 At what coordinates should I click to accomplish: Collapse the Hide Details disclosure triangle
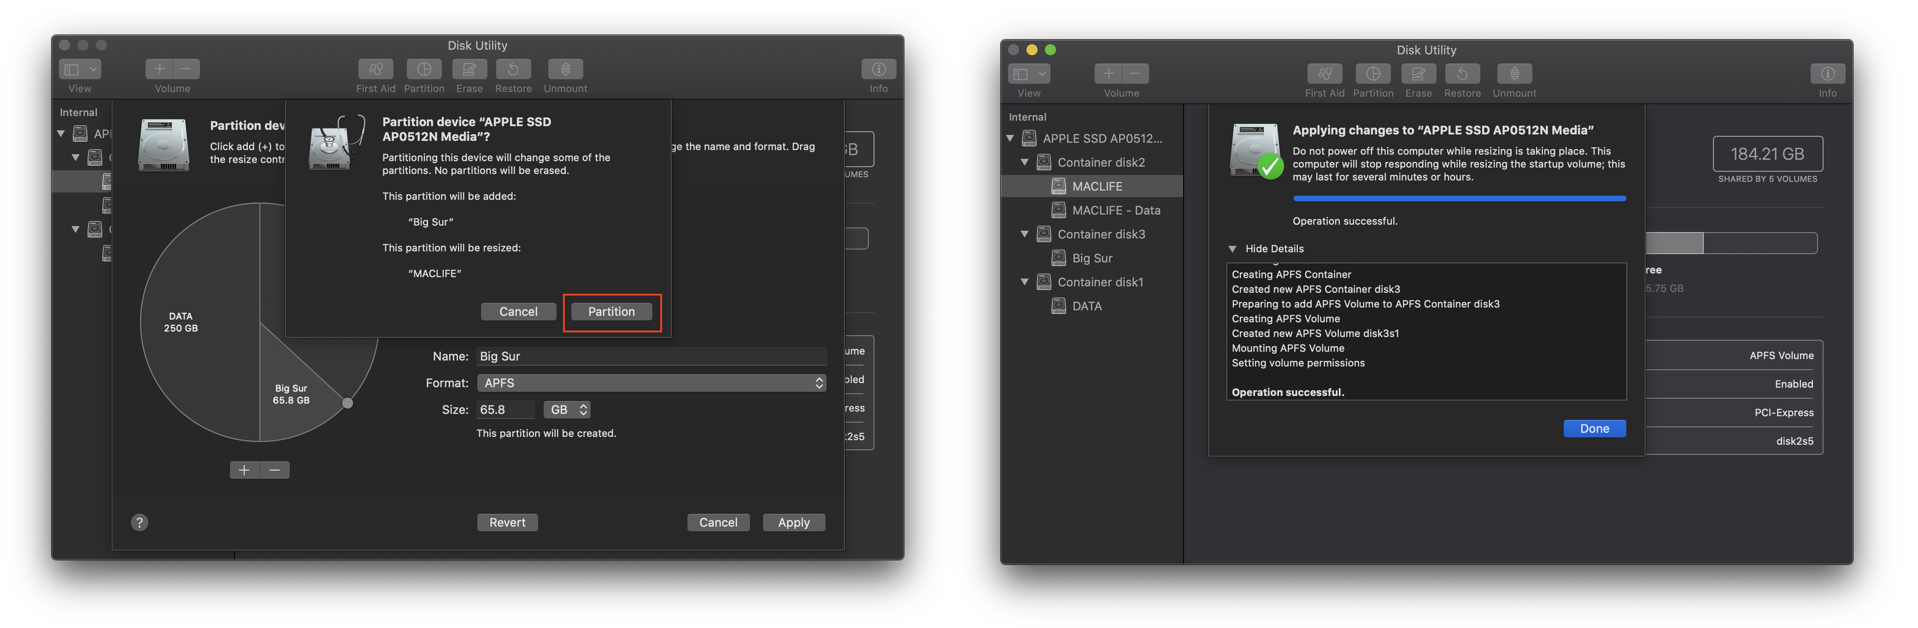(x=1232, y=249)
